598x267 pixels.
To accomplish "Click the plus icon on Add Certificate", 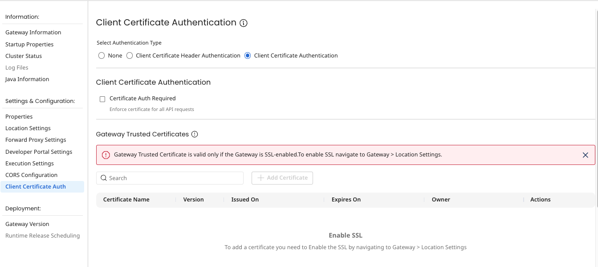I will tap(261, 177).
